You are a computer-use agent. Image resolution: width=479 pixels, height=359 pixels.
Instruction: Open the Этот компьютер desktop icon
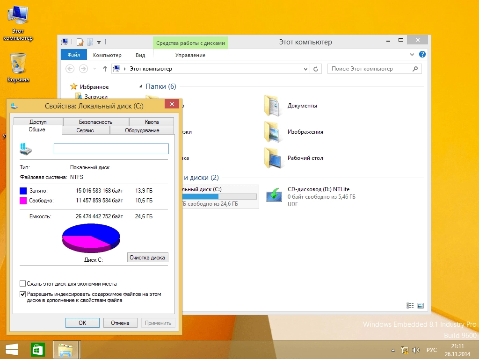[18, 22]
